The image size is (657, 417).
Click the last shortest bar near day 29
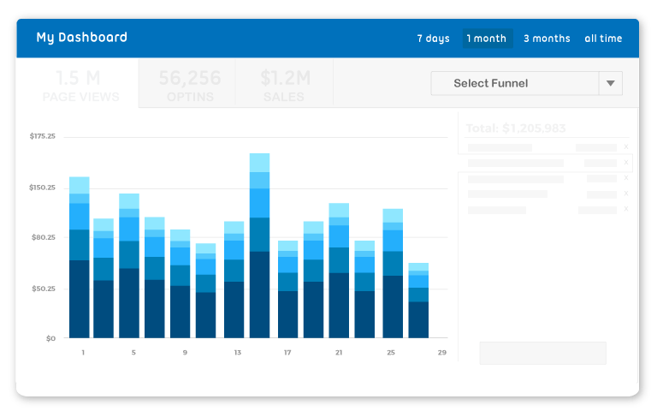pyautogui.click(x=418, y=301)
